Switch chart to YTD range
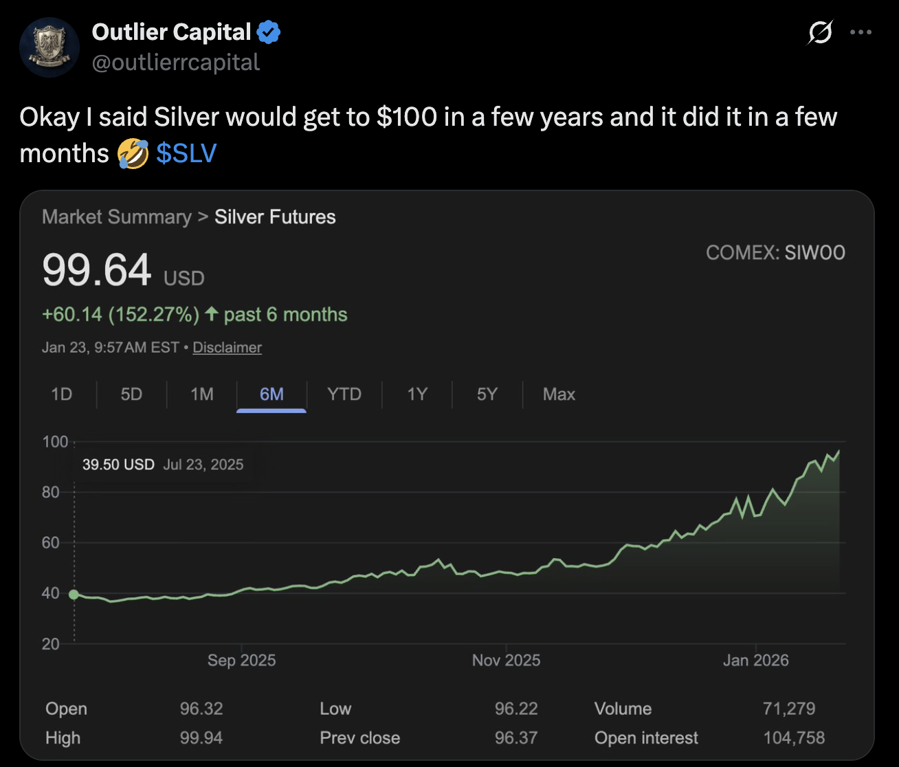 344,394
